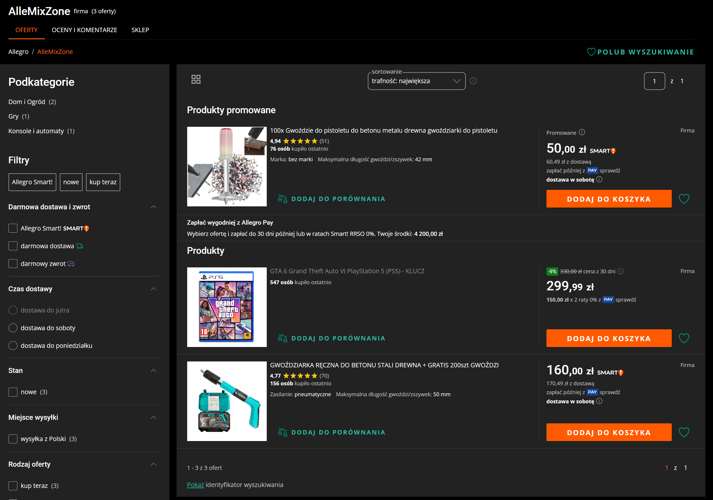Collapse the Darmowa dostawa i zwrot section

[153, 207]
